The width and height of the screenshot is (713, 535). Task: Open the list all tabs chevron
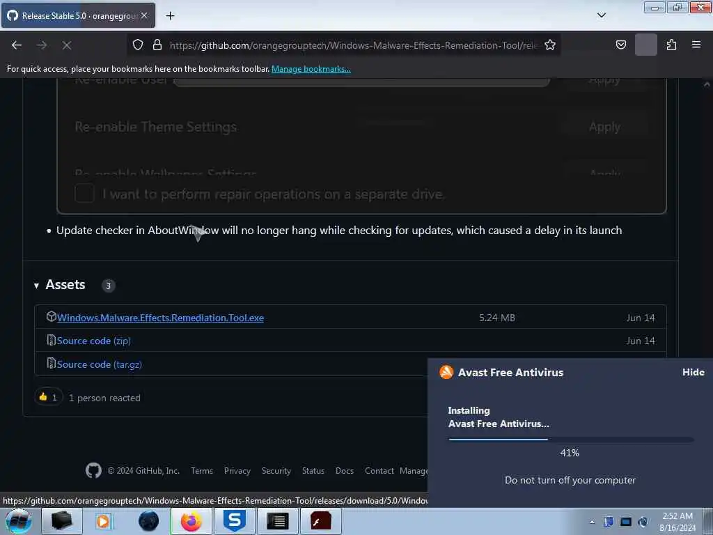[x=601, y=15]
